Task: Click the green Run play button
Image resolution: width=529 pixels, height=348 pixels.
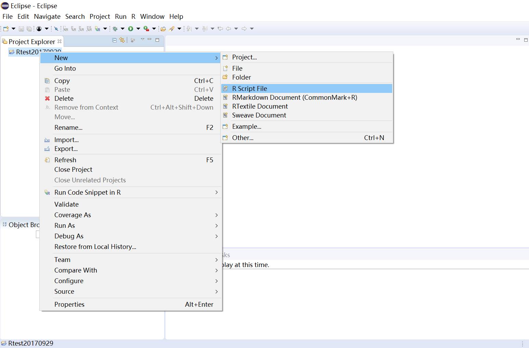Action: (131, 29)
